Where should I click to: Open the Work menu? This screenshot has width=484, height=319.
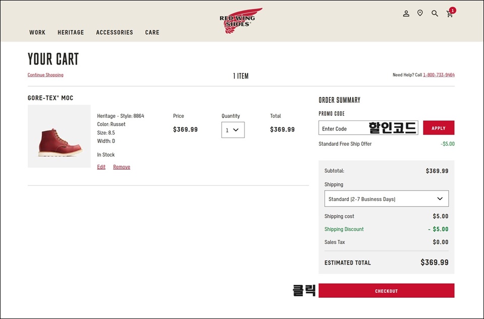coord(37,32)
